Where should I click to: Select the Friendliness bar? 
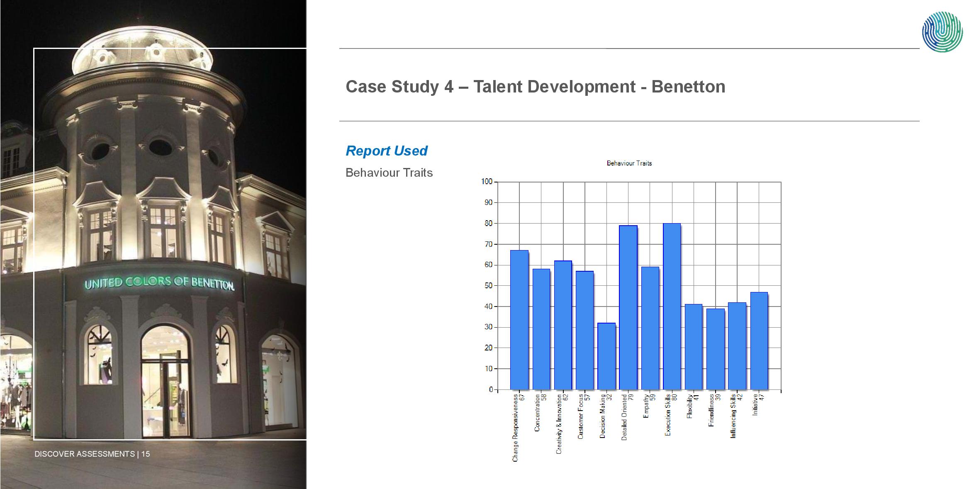click(x=716, y=349)
